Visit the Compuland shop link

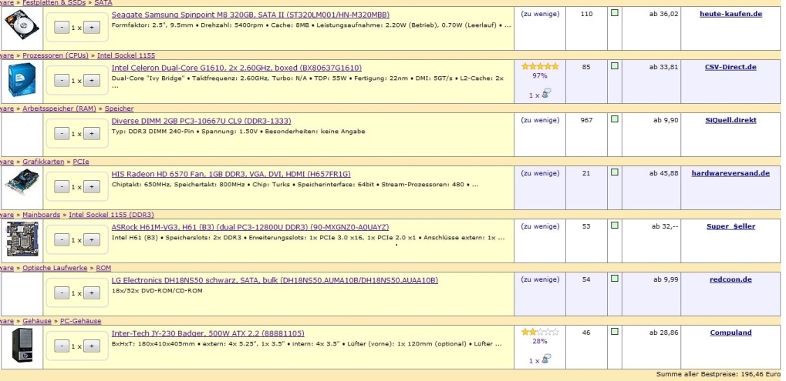click(x=730, y=333)
